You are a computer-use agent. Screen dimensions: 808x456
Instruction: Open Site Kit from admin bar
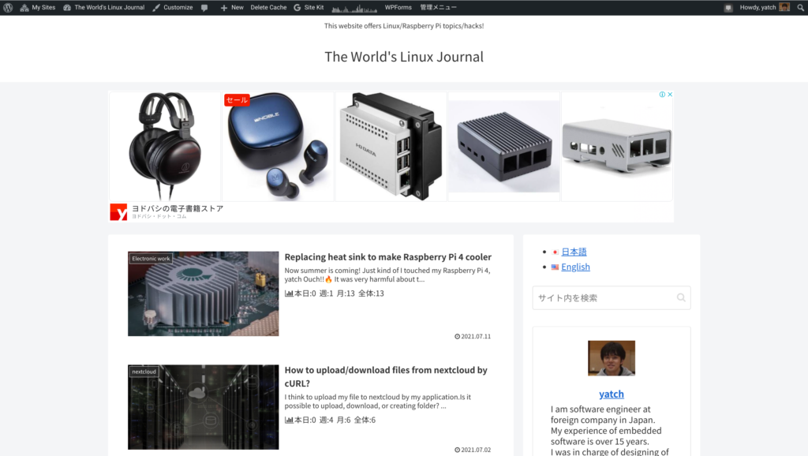309,7
